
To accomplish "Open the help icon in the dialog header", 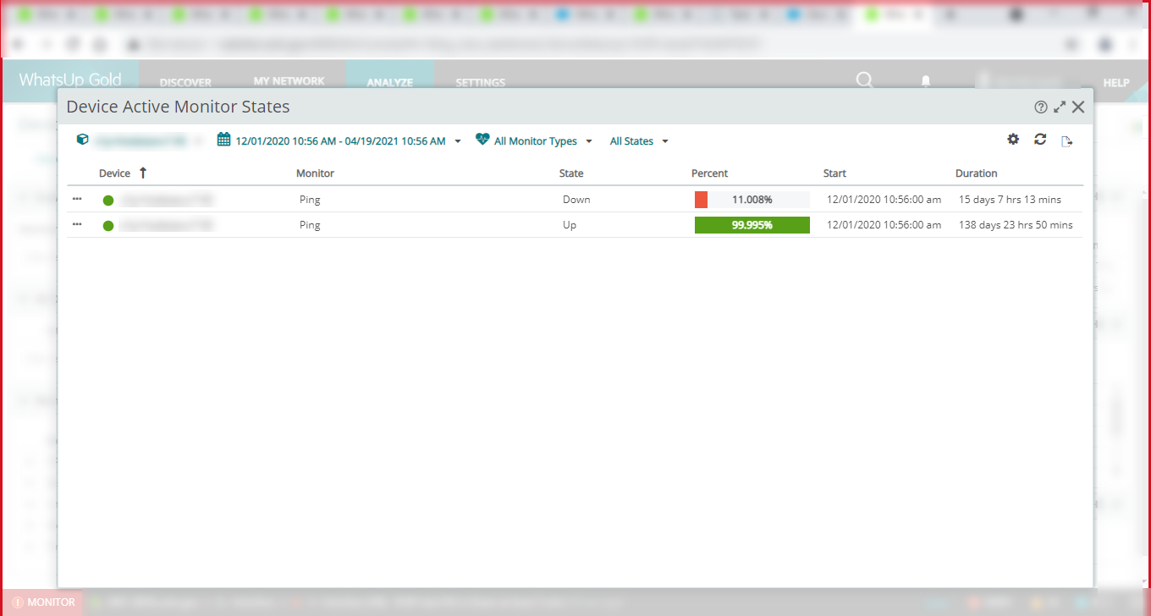I will 1041,107.
